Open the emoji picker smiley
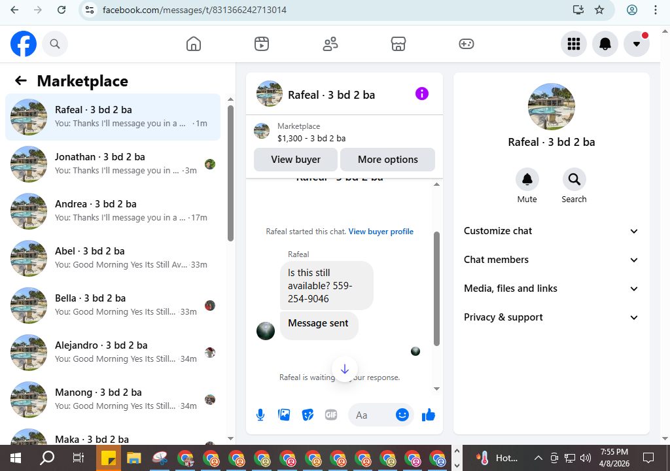Screen dimensions: 670x471 coord(402,415)
